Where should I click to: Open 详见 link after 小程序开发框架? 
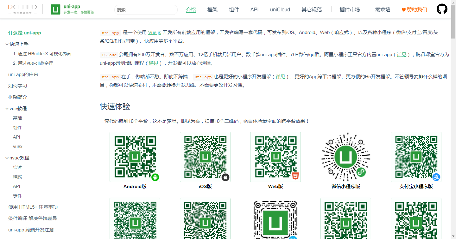click(280, 77)
